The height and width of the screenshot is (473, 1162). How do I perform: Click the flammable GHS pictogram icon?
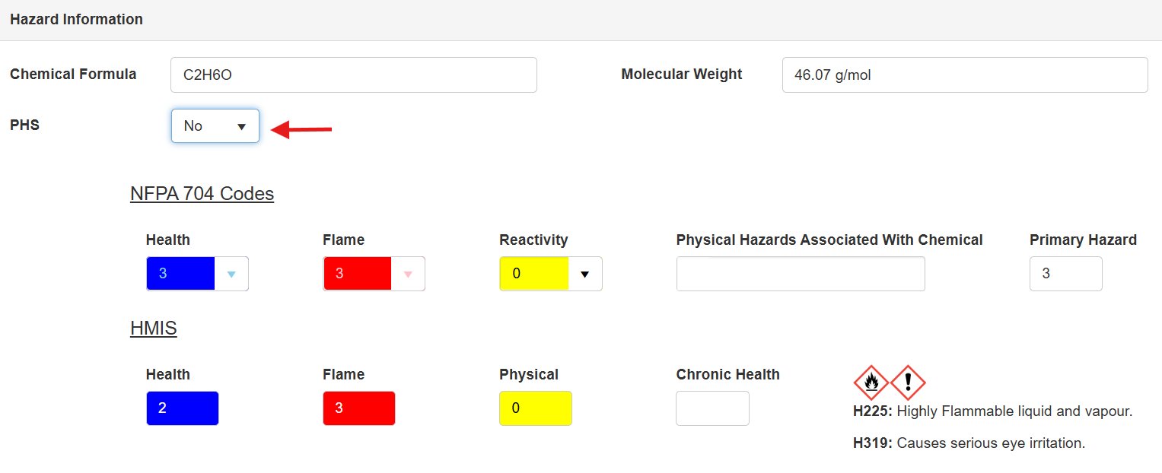(x=870, y=383)
